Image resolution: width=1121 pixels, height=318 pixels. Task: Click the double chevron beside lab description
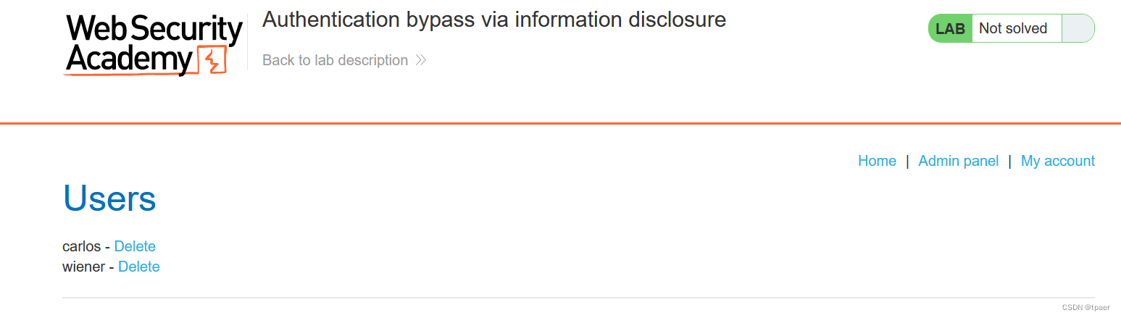421,60
